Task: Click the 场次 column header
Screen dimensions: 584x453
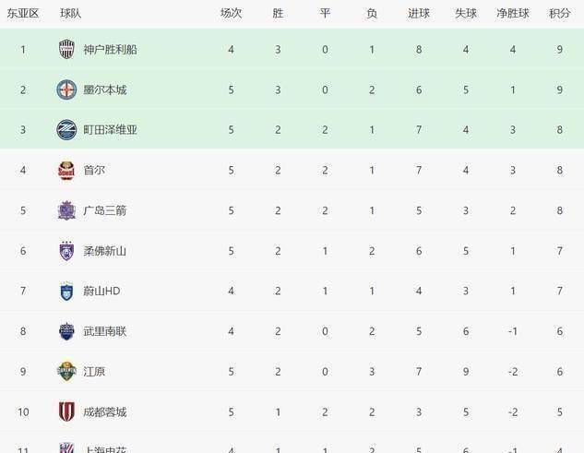Action: coord(231,14)
